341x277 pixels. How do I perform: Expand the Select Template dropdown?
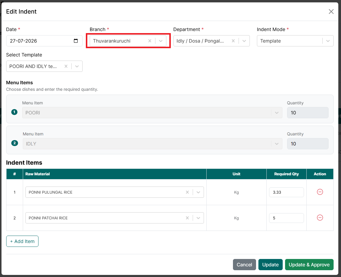[x=77, y=66]
